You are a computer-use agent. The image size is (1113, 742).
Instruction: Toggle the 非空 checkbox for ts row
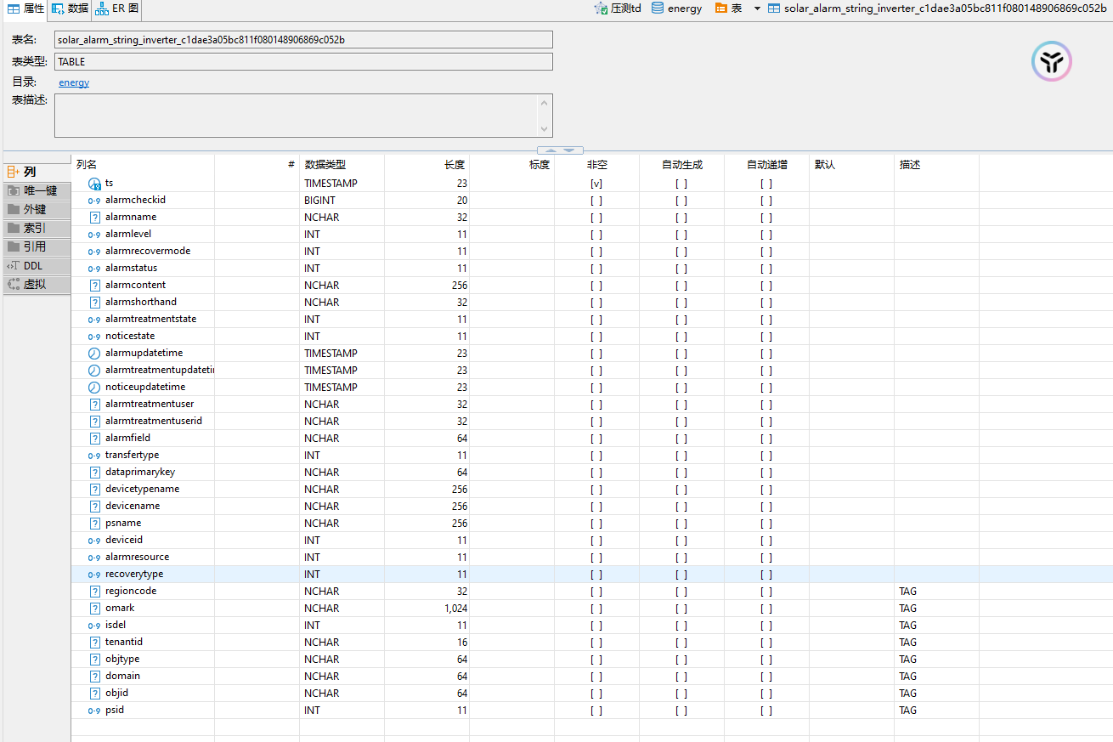[x=596, y=184]
